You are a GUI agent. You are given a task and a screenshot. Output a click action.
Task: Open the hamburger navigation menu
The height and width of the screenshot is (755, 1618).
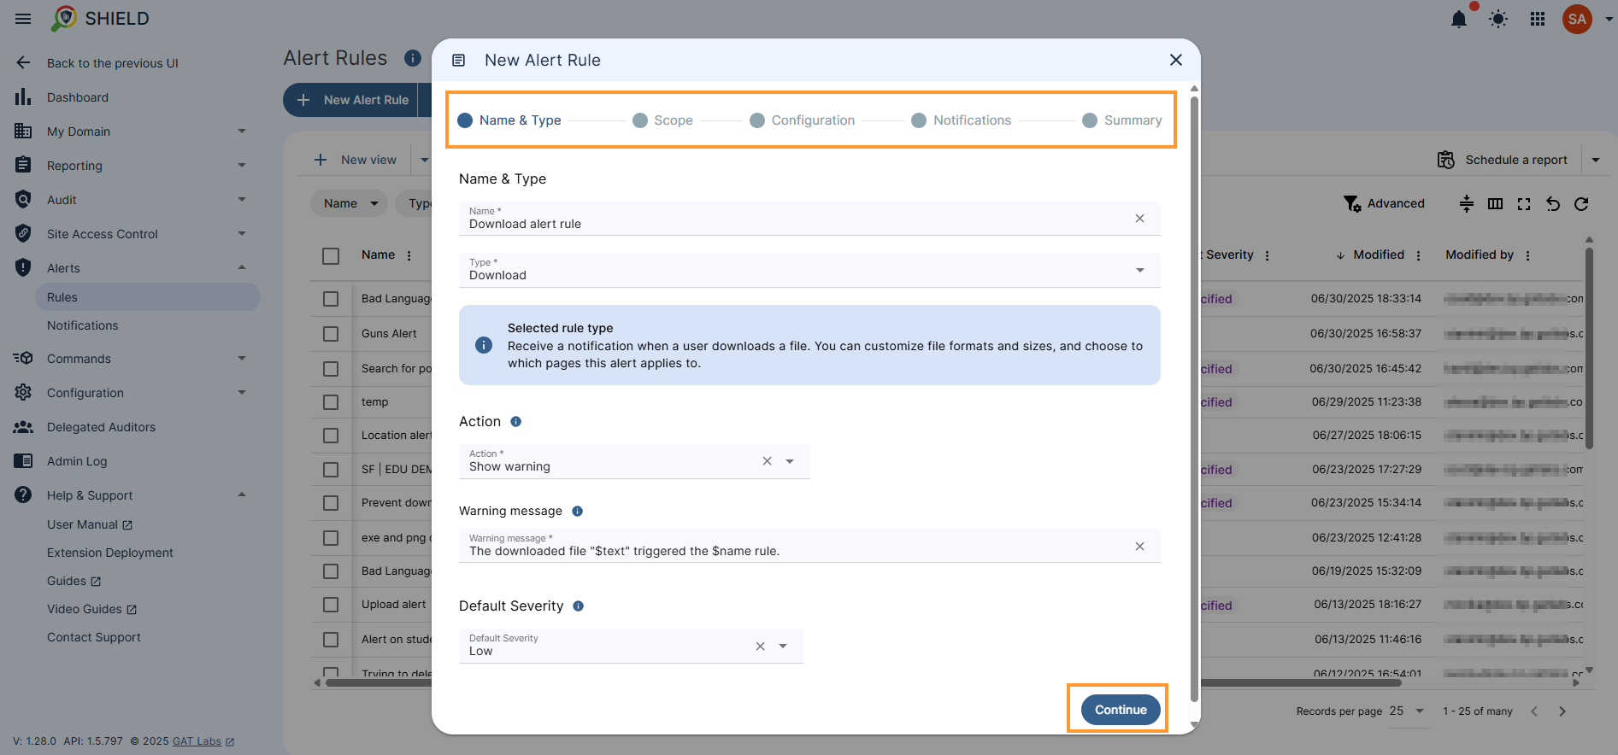coord(23,19)
